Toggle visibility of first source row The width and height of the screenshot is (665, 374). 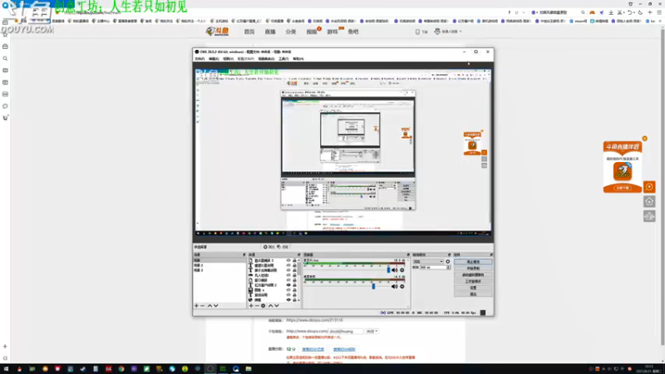[288, 260]
